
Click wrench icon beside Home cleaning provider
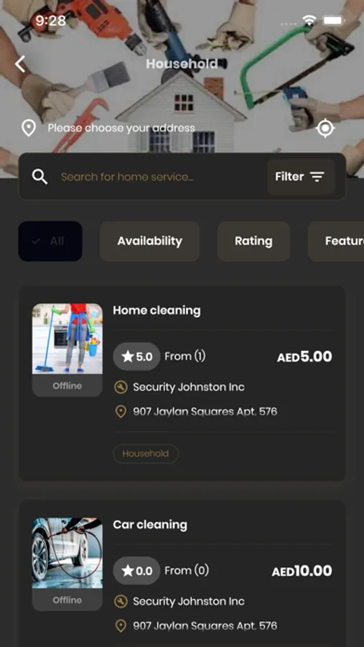[121, 387]
